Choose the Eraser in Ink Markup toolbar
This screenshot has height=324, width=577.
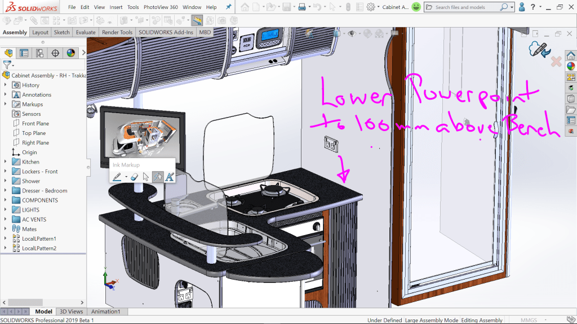click(x=134, y=177)
